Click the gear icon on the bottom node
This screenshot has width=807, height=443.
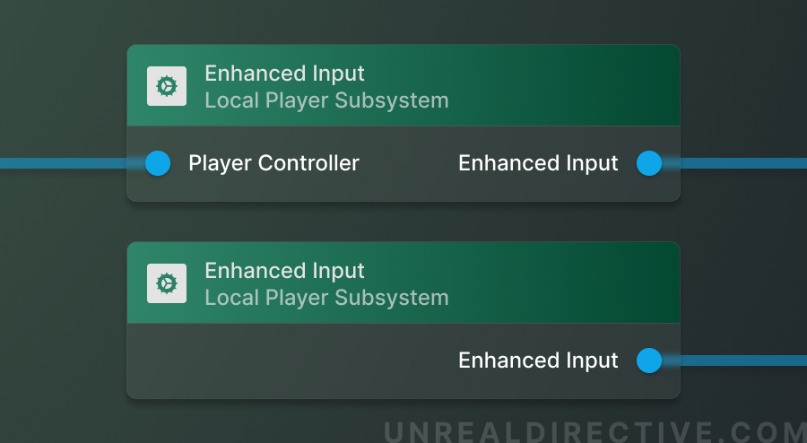pyautogui.click(x=167, y=283)
